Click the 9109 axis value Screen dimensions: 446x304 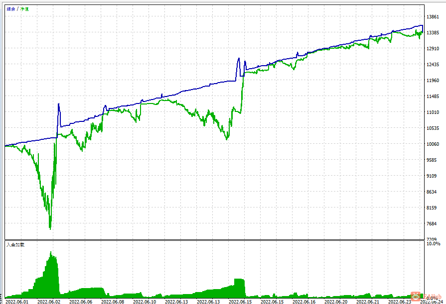[x=432, y=176]
